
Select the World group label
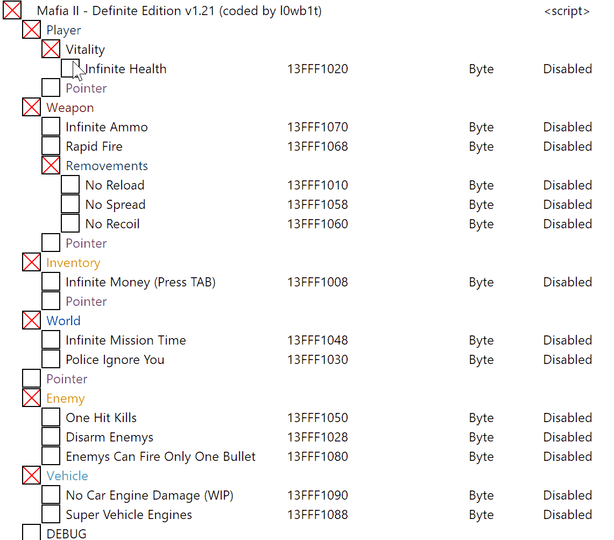[x=63, y=321]
